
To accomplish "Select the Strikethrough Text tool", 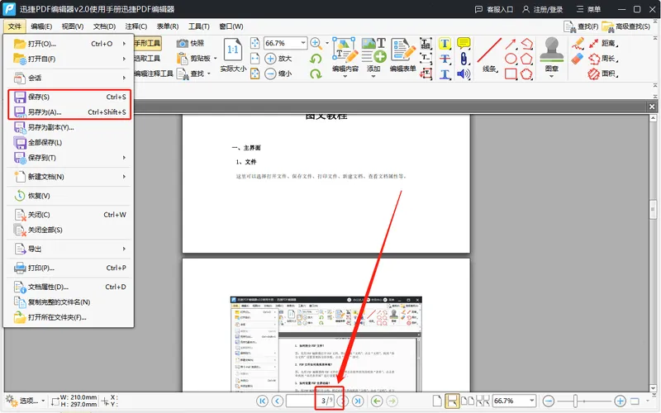I will [445, 59].
